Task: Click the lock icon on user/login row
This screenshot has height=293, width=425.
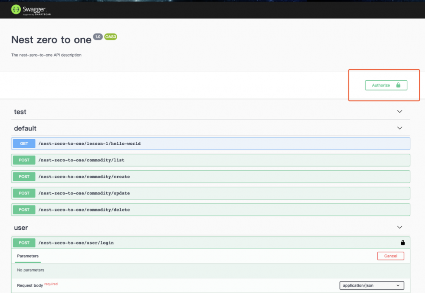Action: (x=403, y=242)
